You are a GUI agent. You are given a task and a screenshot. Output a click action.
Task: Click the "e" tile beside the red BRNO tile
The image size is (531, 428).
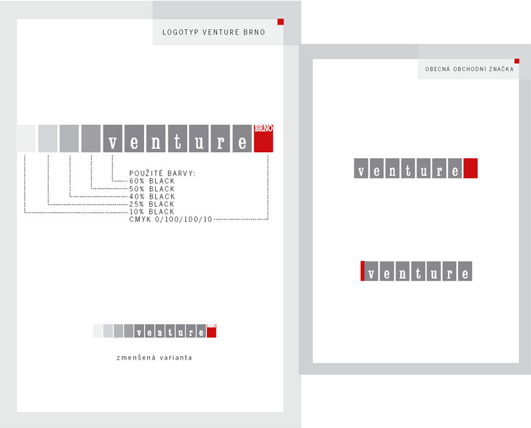(x=242, y=138)
